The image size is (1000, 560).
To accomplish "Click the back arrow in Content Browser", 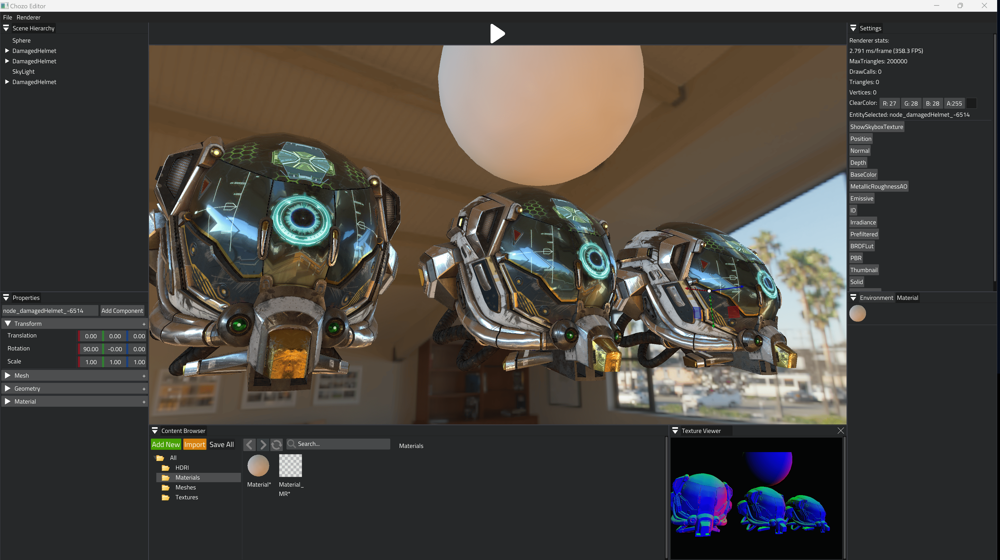I will [250, 444].
